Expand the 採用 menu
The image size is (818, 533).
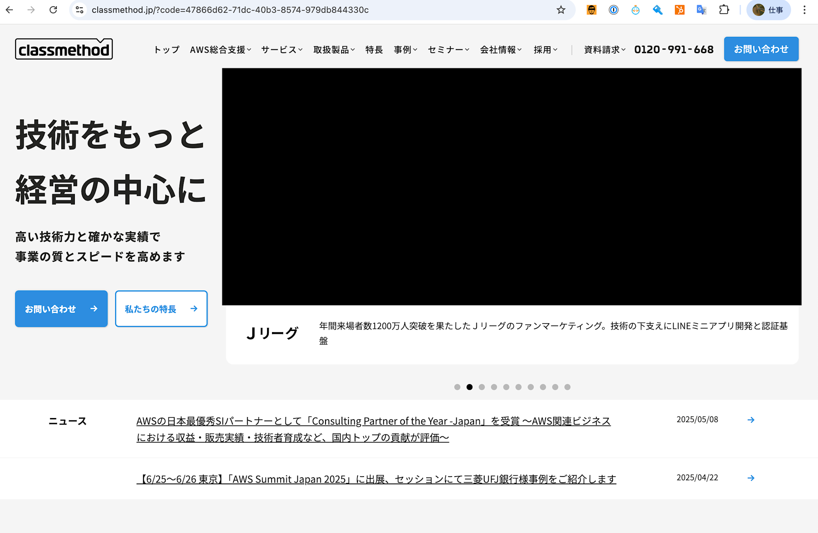546,49
